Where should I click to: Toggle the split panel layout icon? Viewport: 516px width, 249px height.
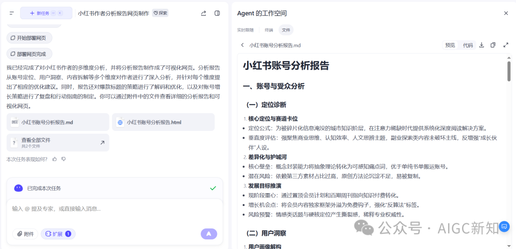[217, 13]
